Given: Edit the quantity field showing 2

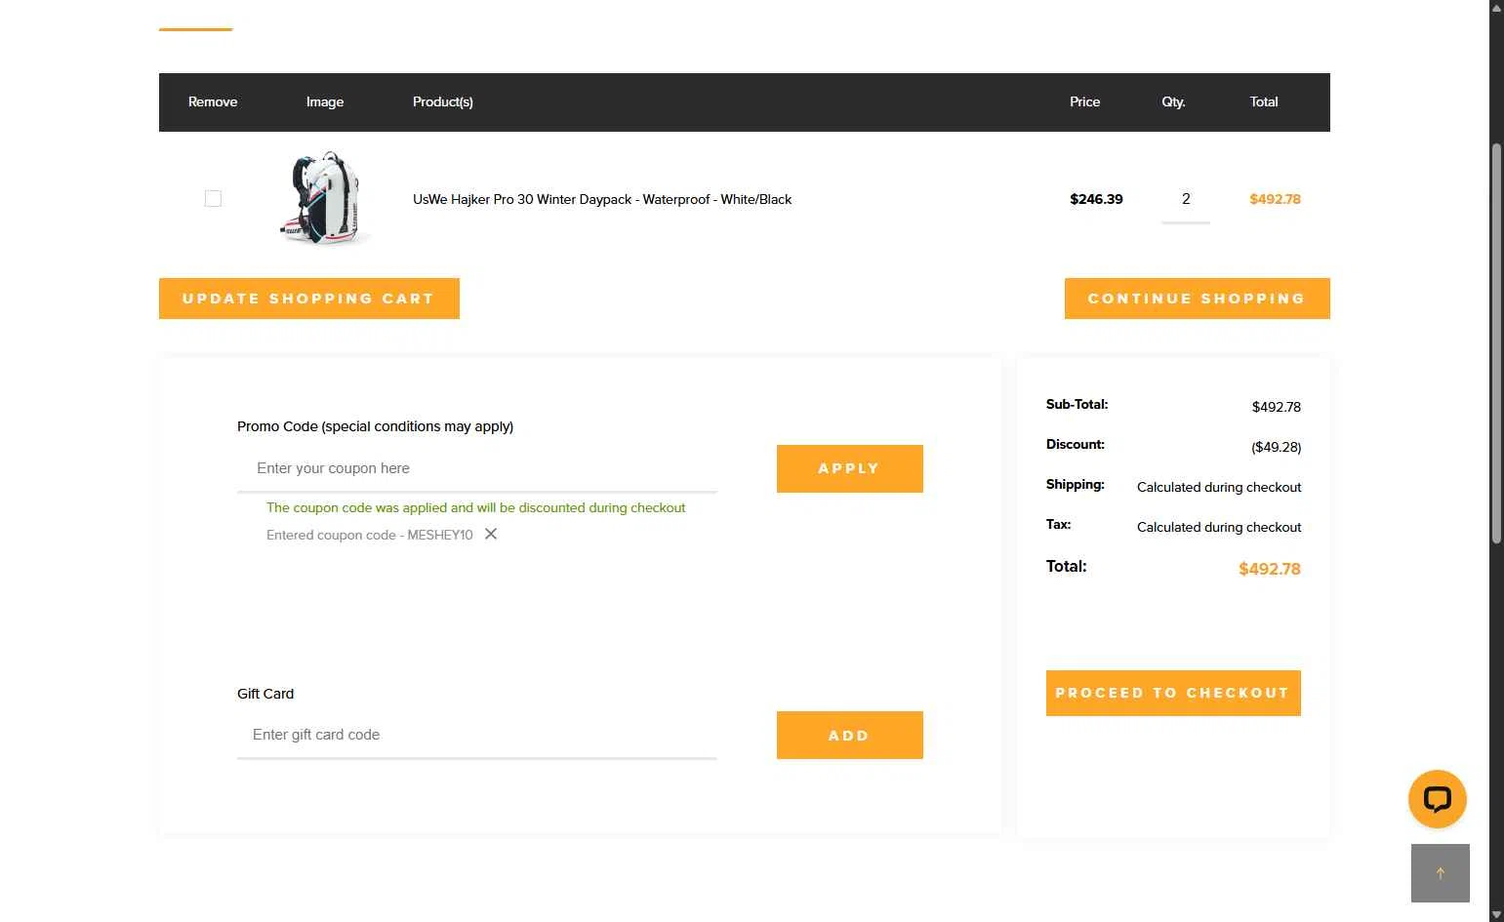Looking at the screenshot, I should pyautogui.click(x=1186, y=199).
